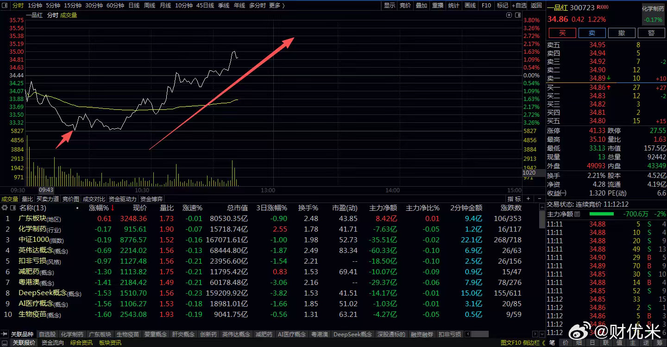Screen dimensions: 667x347
Task: Open the 显示 toolbar menu
Action: tap(390, 6)
